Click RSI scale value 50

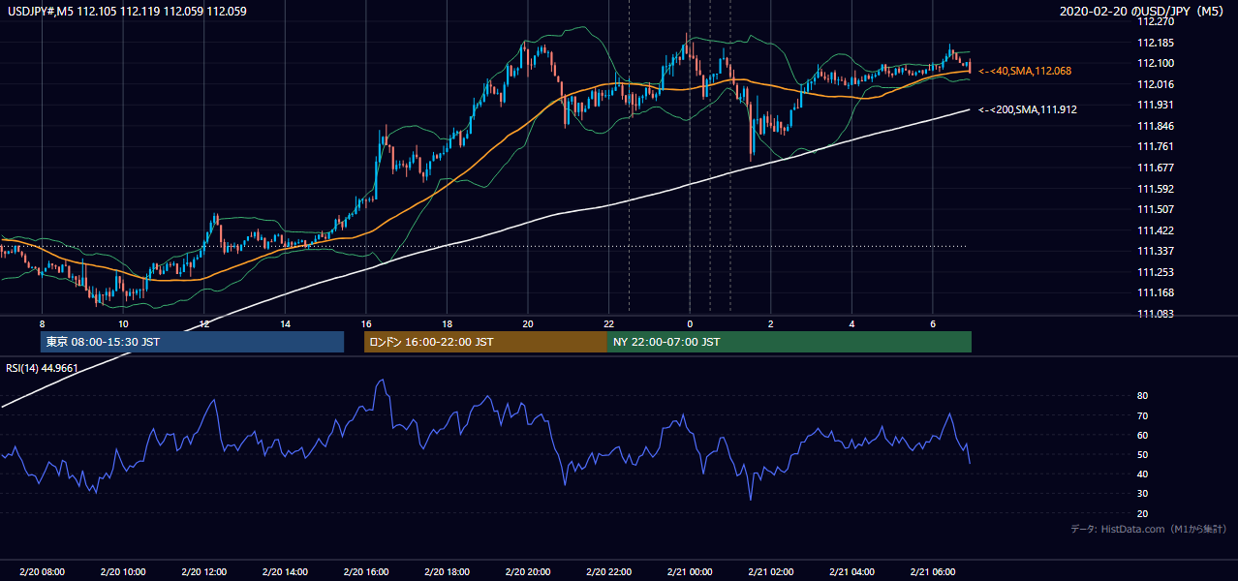point(1142,454)
